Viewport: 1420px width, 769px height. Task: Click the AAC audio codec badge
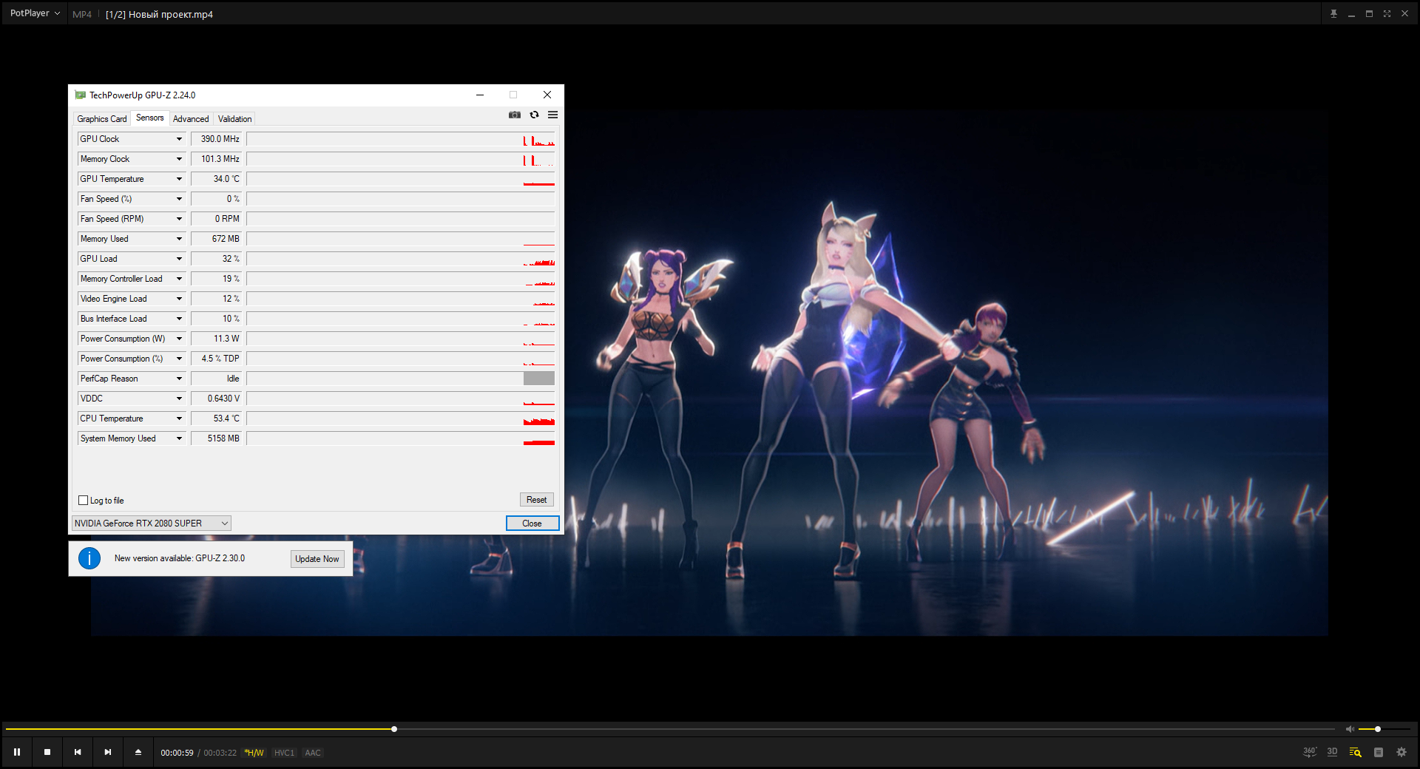(x=313, y=753)
